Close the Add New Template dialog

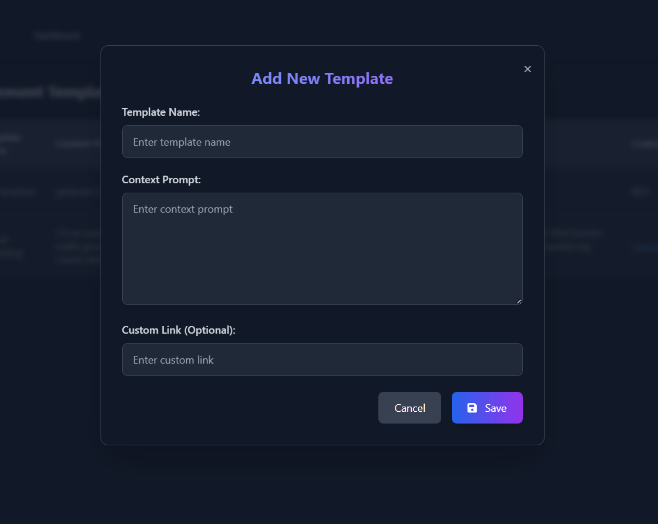(528, 69)
